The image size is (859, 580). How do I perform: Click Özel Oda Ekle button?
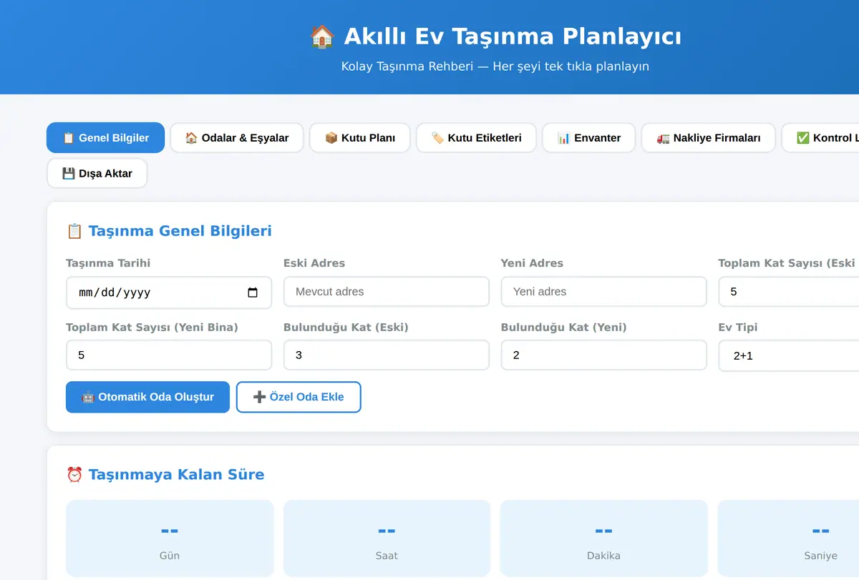click(x=299, y=397)
